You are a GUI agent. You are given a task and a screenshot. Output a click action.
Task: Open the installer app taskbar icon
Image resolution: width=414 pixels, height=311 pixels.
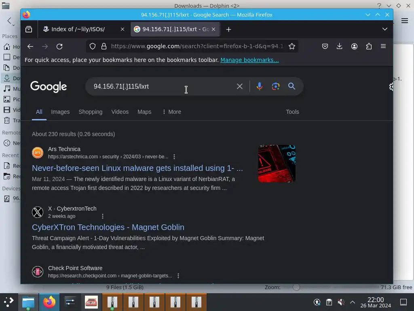coord(91,302)
